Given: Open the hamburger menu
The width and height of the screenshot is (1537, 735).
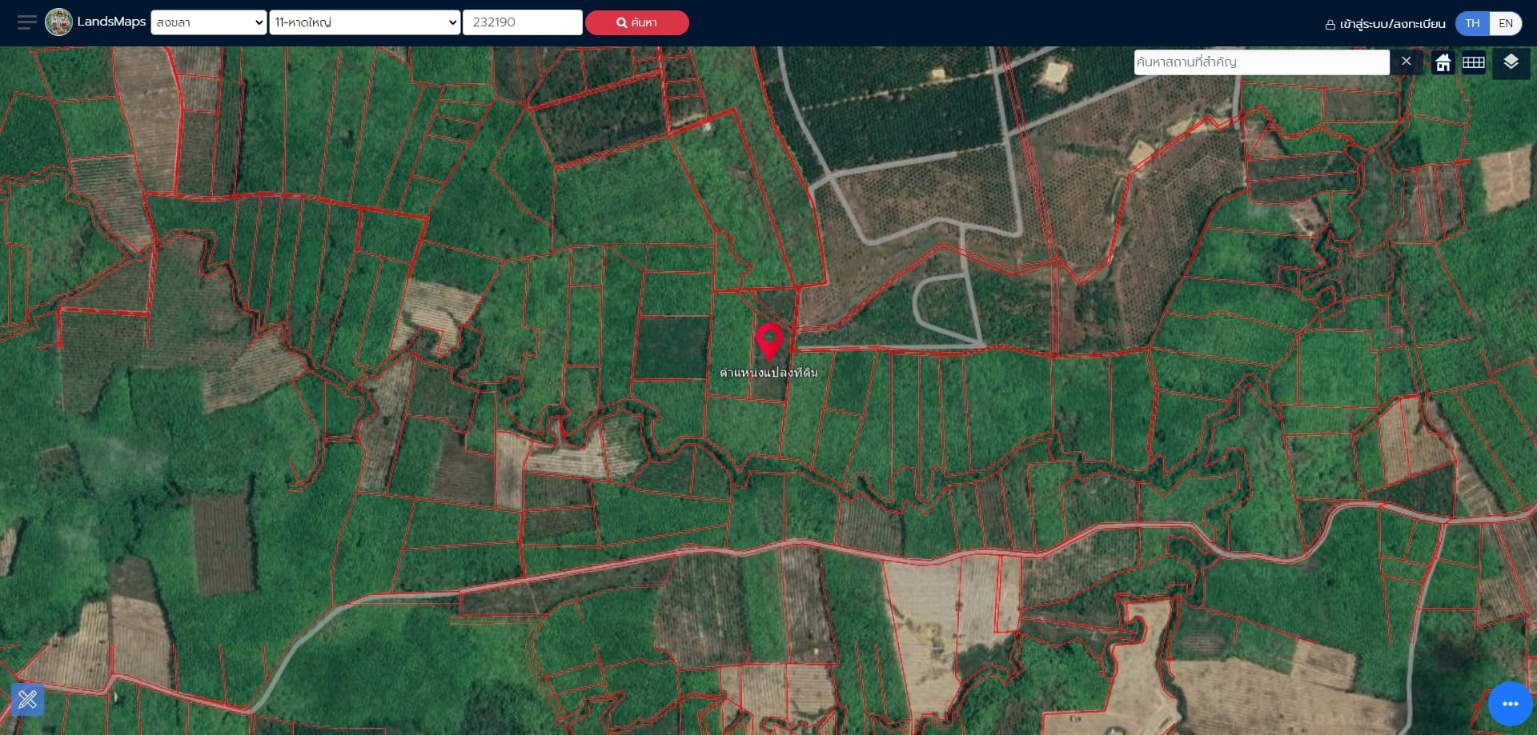Looking at the screenshot, I should (26, 22).
